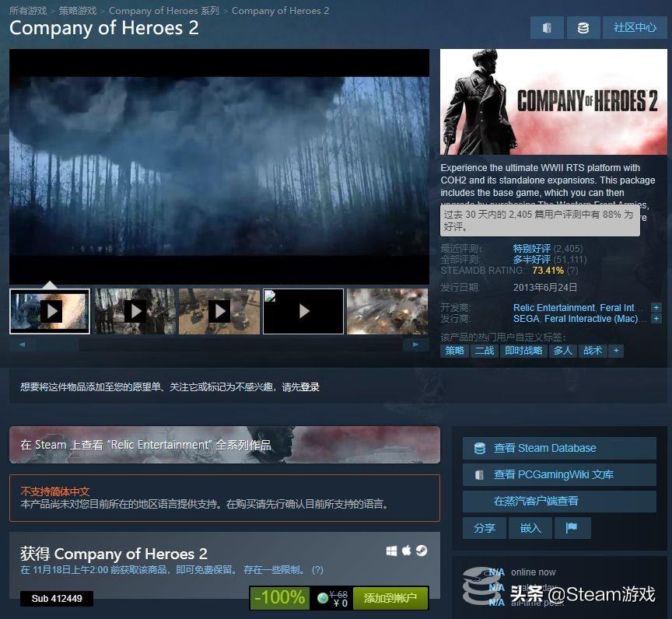Image resolution: width=672 pixels, height=619 pixels.
Task: Click the report flag icon button
Action: [572, 527]
